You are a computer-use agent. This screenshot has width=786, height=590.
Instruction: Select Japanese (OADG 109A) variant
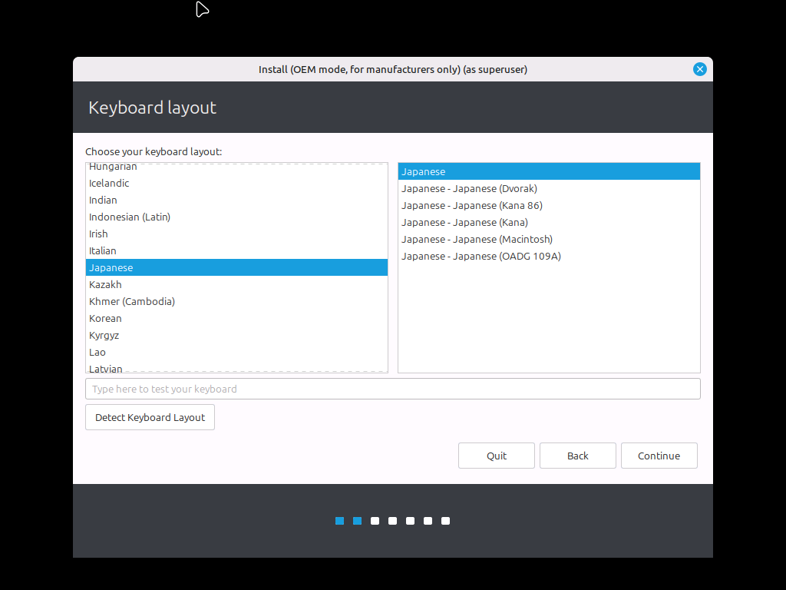click(481, 256)
